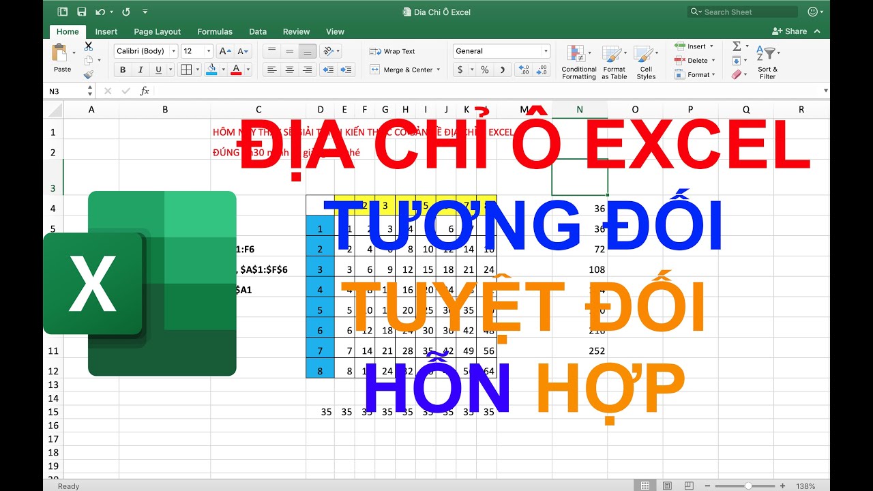
Task: Click the Insert cells button
Action: (x=693, y=46)
